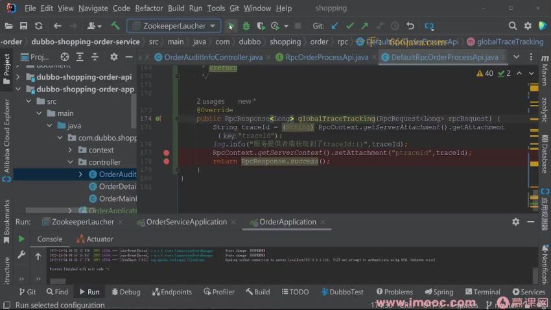Screen dimensions: 551x310
Task: Update project via the blue Git arrow
Action: pyautogui.click(x=335, y=26)
